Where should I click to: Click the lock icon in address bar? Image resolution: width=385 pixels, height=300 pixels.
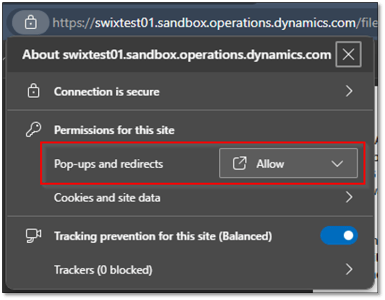point(31,22)
